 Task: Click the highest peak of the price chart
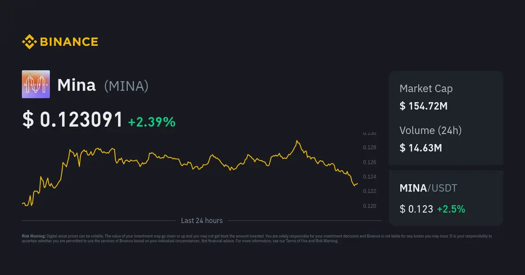[x=297, y=141]
